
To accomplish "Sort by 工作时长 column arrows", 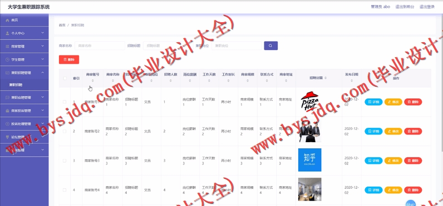I will click(228, 81).
